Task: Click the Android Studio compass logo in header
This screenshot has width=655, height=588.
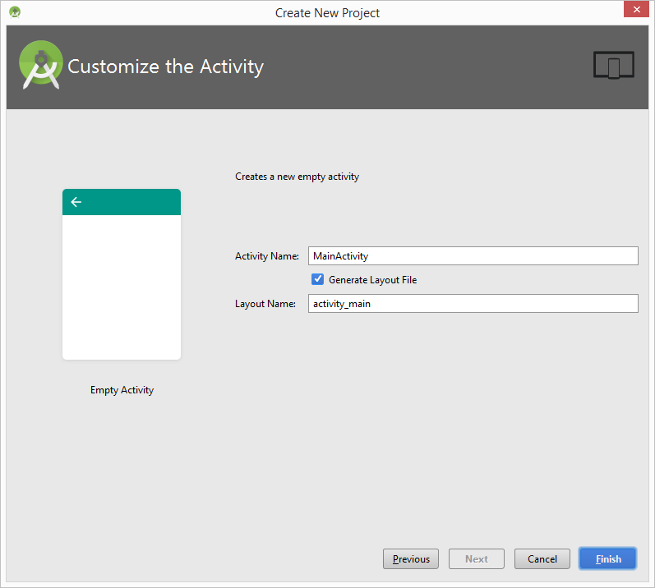Action: pyautogui.click(x=41, y=65)
